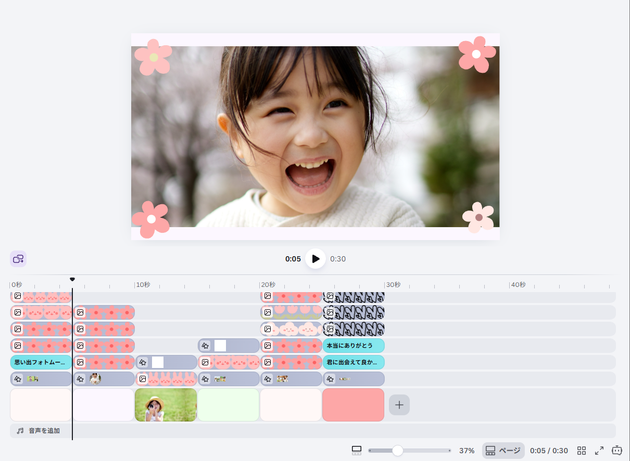Select flower clip directly above 思い出フォトムー text clip

point(41,346)
